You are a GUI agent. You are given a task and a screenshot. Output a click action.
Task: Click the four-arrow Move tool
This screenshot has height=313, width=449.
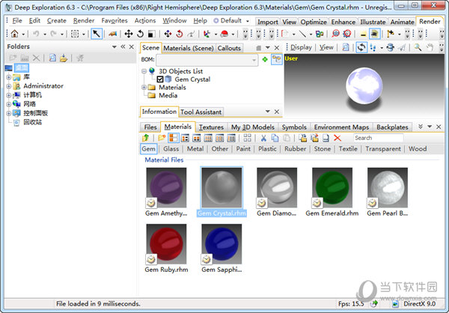tap(129, 34)
